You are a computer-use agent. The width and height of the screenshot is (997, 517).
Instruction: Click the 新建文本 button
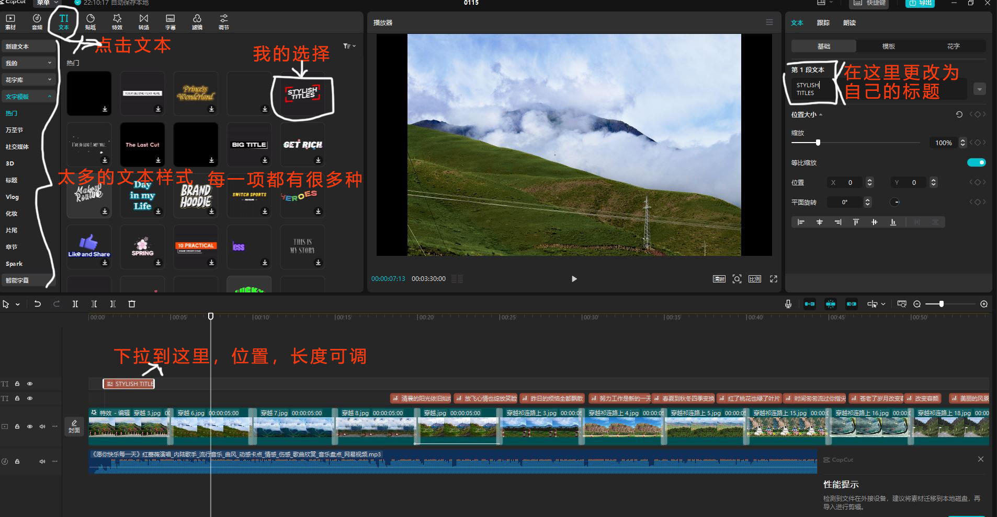[28, 46]
